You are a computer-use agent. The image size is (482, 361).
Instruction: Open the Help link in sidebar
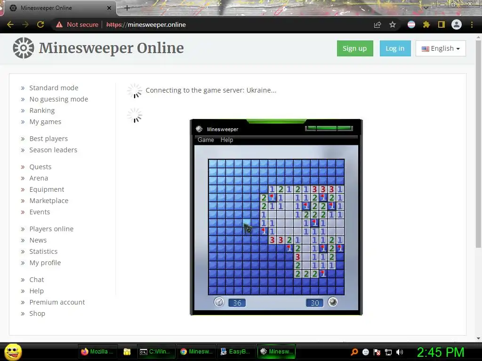pyautogui.click(x=37, y=291)
